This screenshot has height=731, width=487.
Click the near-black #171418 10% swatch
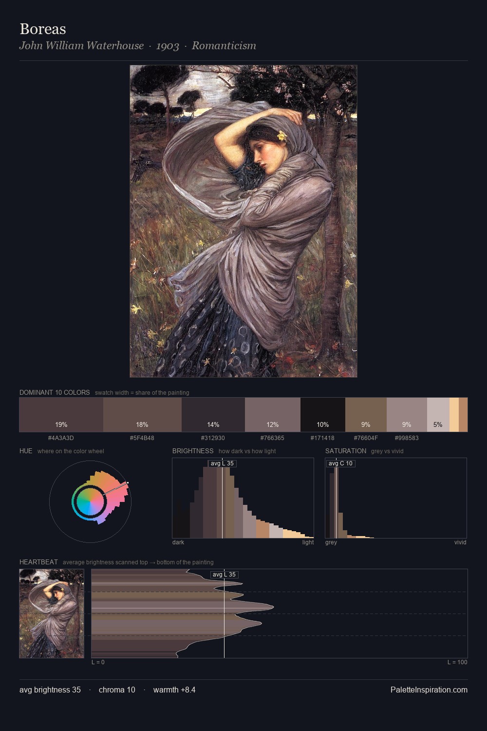click(323, 415)
